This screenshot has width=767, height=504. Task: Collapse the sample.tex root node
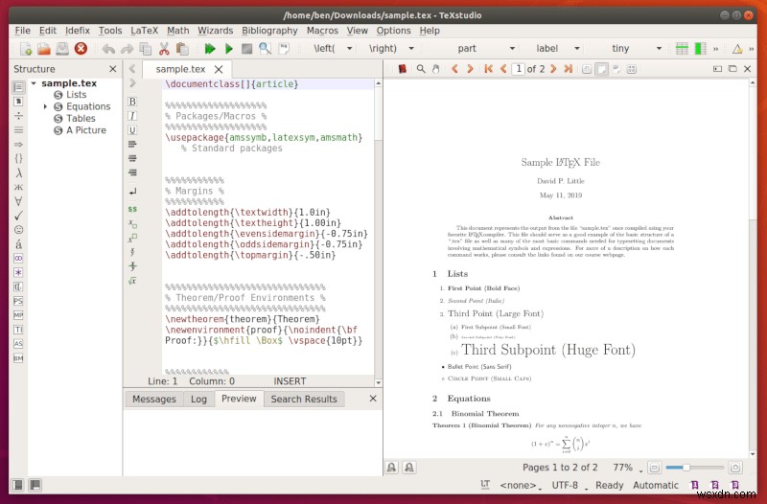pyautogui.click(x=34, y=83)
